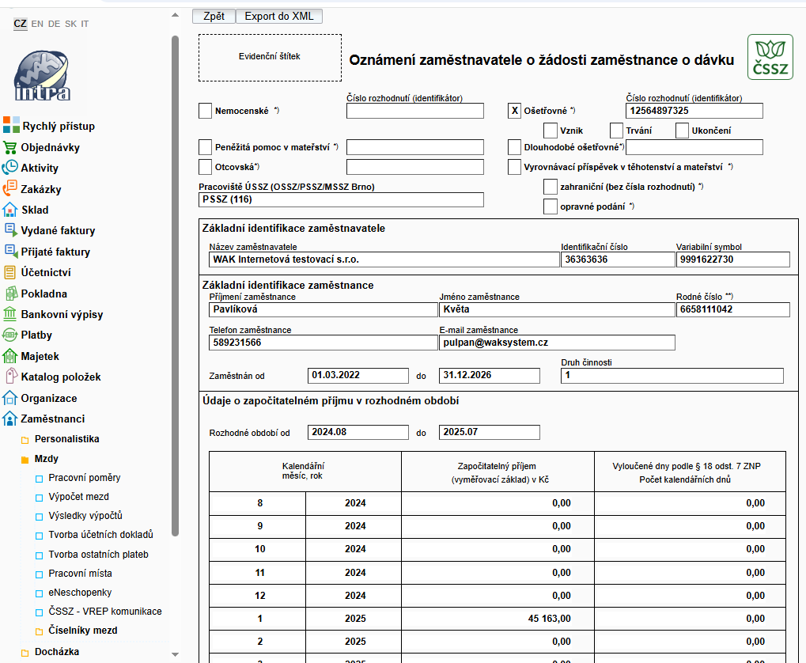Expand the Docházka folder
The width and height of the screenshot is (806, 663).
25,653
